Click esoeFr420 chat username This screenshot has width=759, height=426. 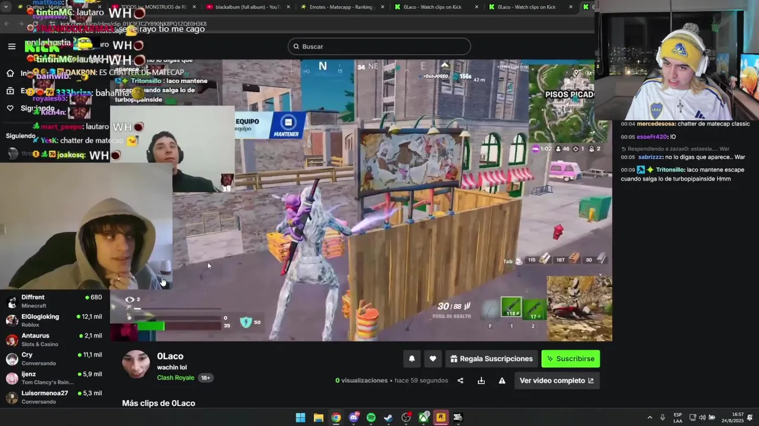click(x=652, y=137)
